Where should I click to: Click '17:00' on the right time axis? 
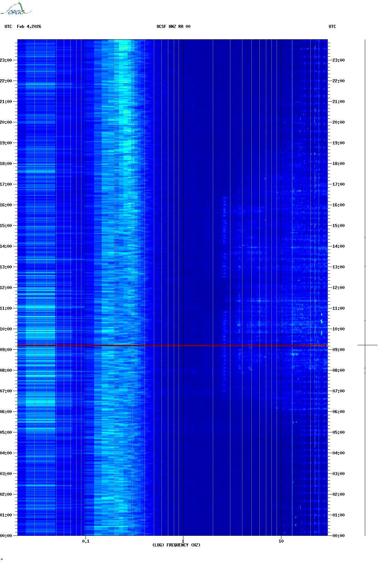coord(339,184)
